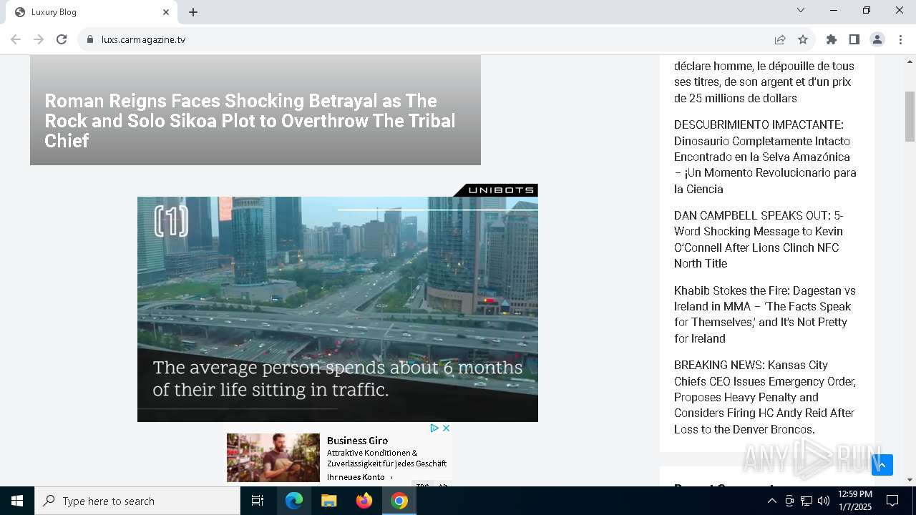Select Chrome in the taskbar
Viewport: 916px width, 515px height.
tap(399, 501)
